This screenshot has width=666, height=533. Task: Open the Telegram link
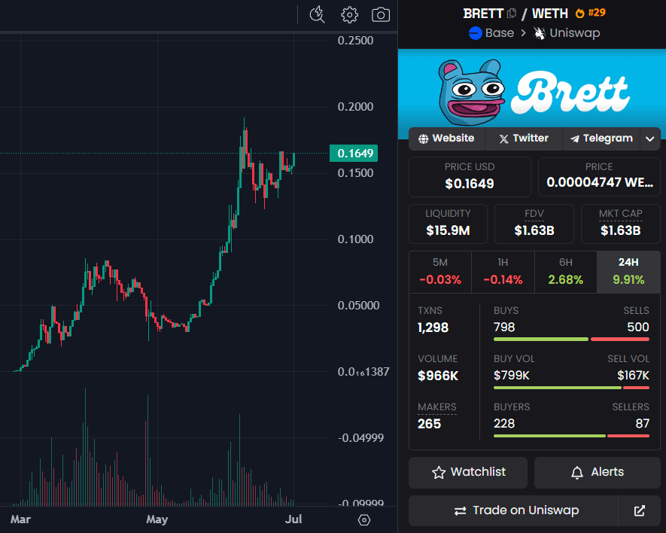click(x=601, y=139)
